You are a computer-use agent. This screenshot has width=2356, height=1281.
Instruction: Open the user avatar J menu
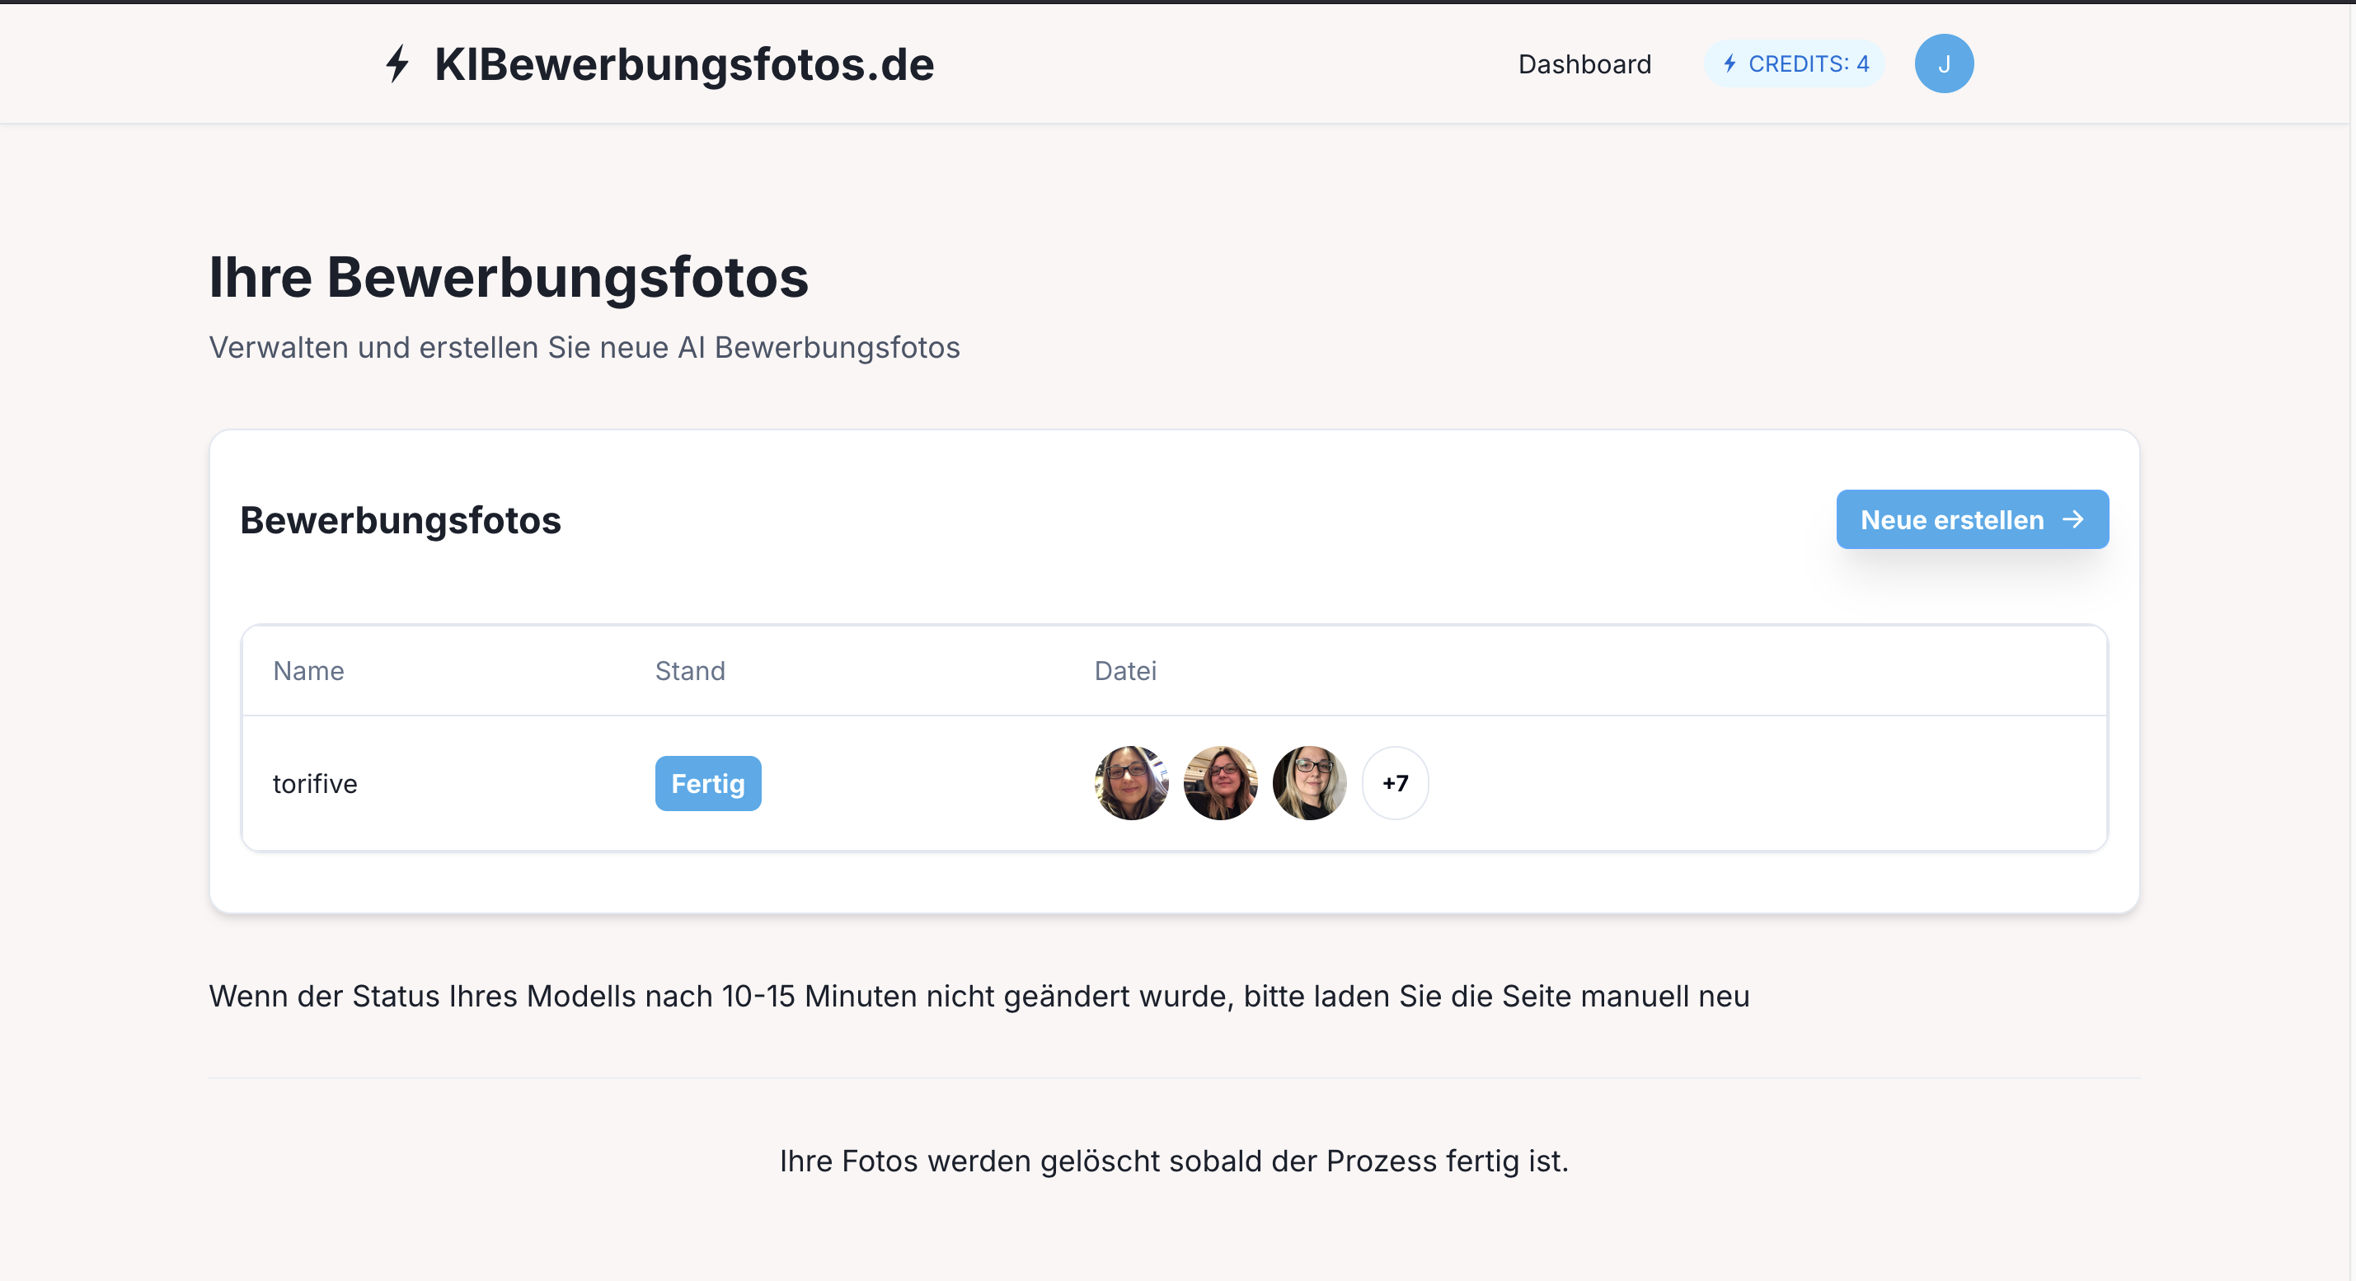[1944, 64]
